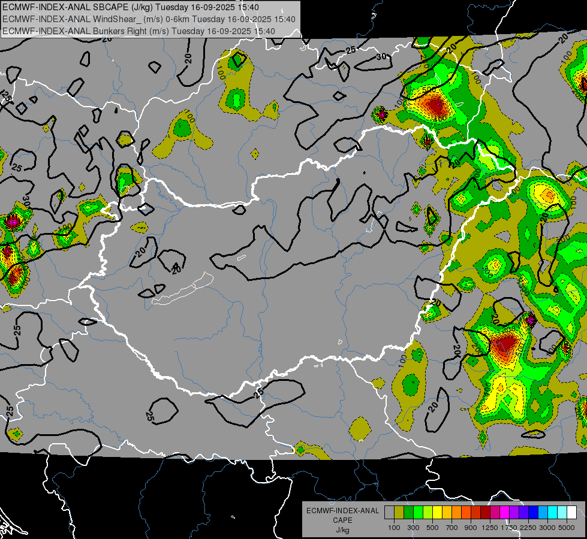Select the Bunkers Right layer label

(139, 31)
